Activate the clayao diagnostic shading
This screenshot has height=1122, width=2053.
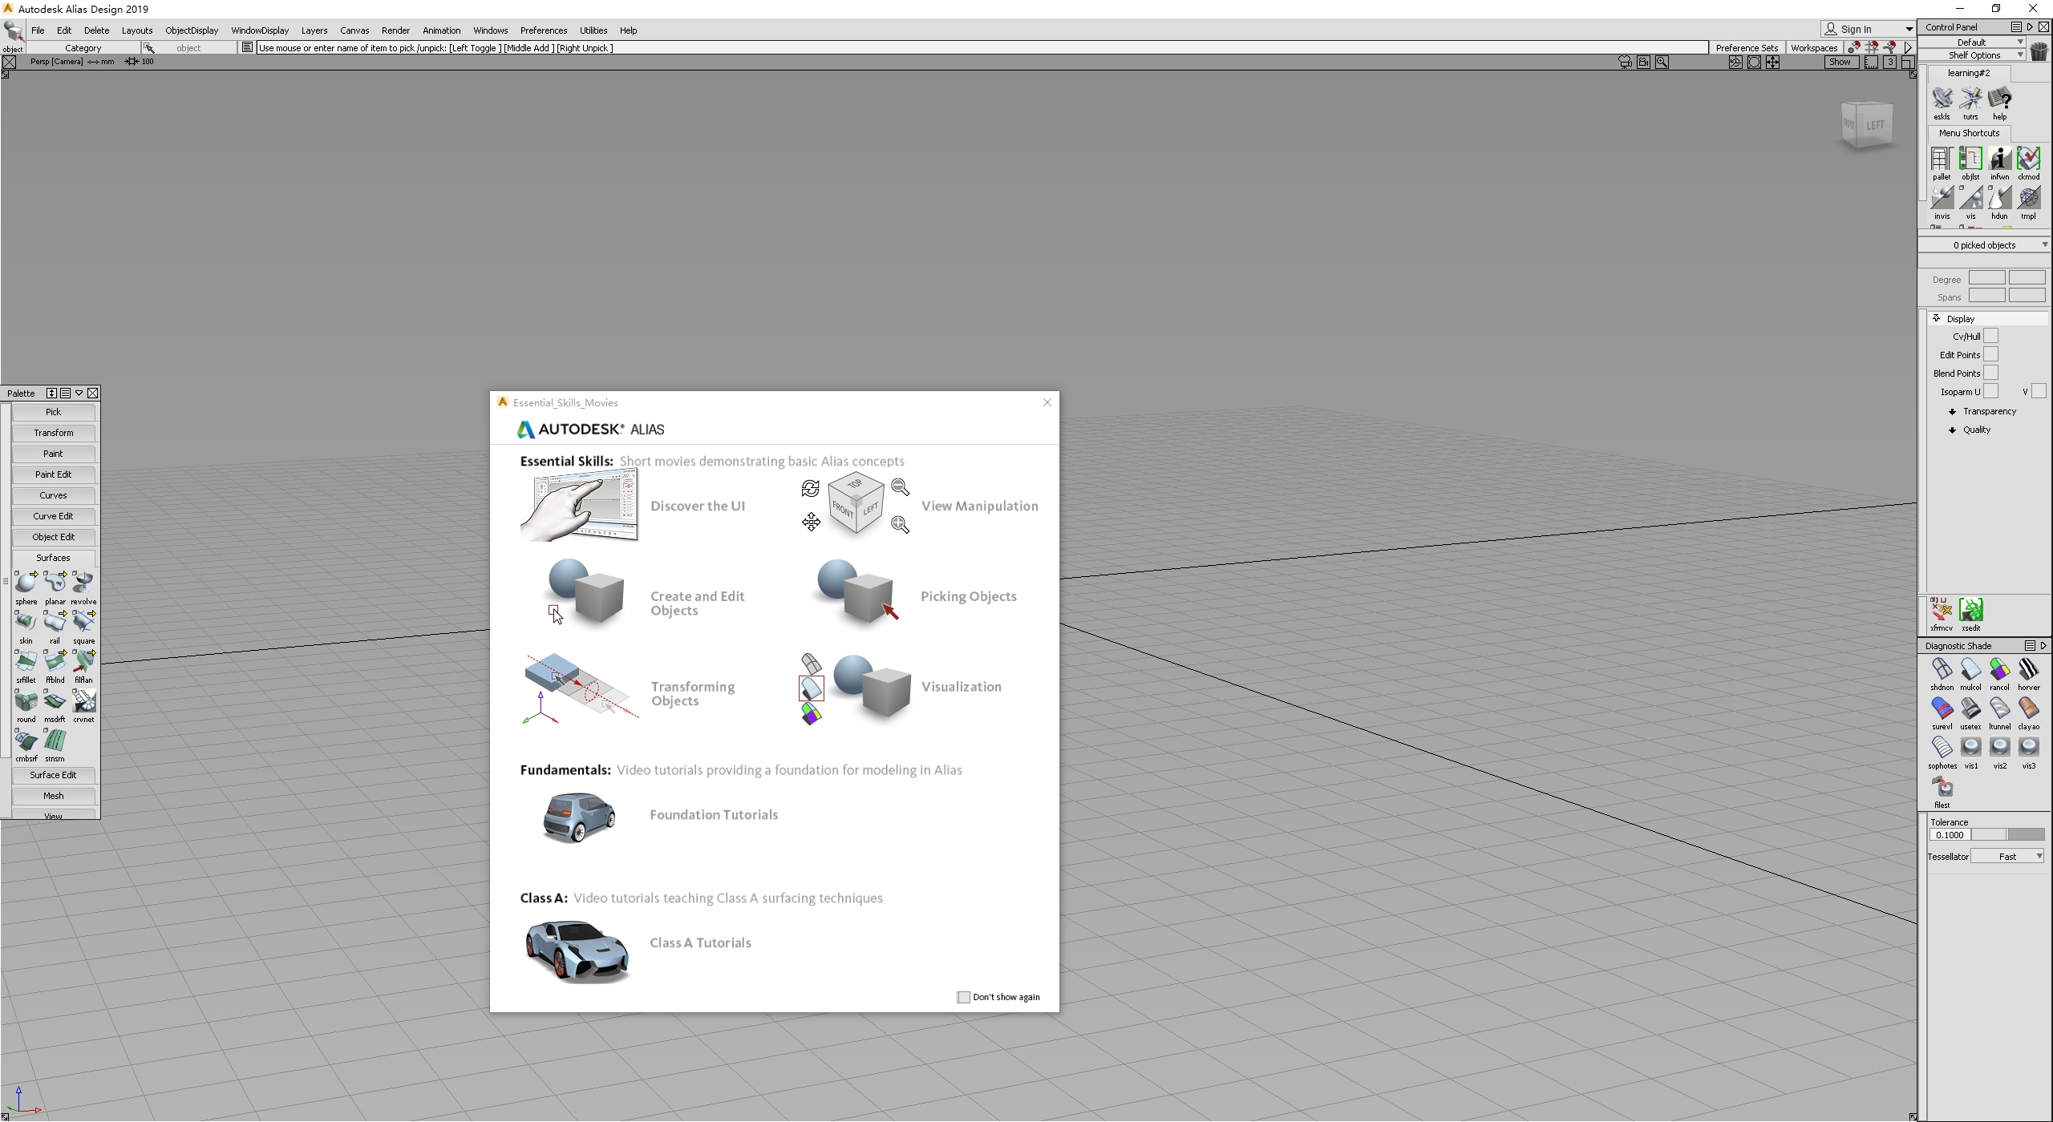coord(2028,709)
